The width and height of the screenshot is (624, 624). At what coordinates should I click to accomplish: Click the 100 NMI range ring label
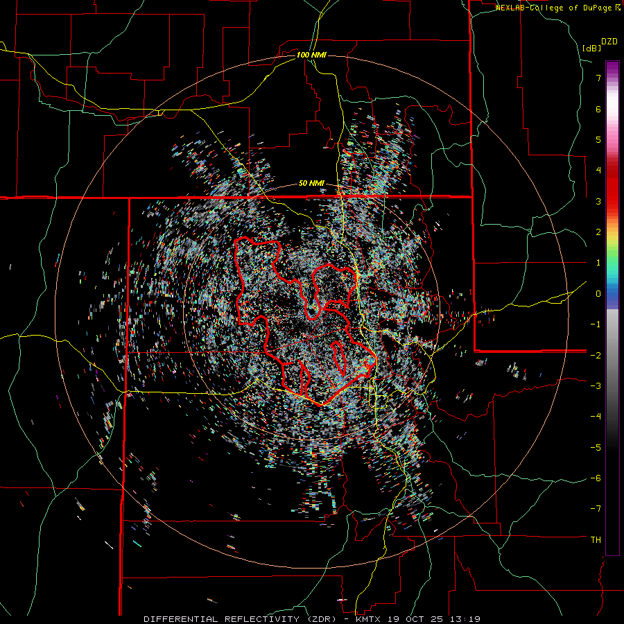click(x=311, y=55)
